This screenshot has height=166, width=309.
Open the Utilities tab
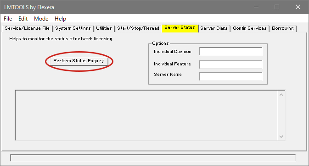tap(104, 28)
